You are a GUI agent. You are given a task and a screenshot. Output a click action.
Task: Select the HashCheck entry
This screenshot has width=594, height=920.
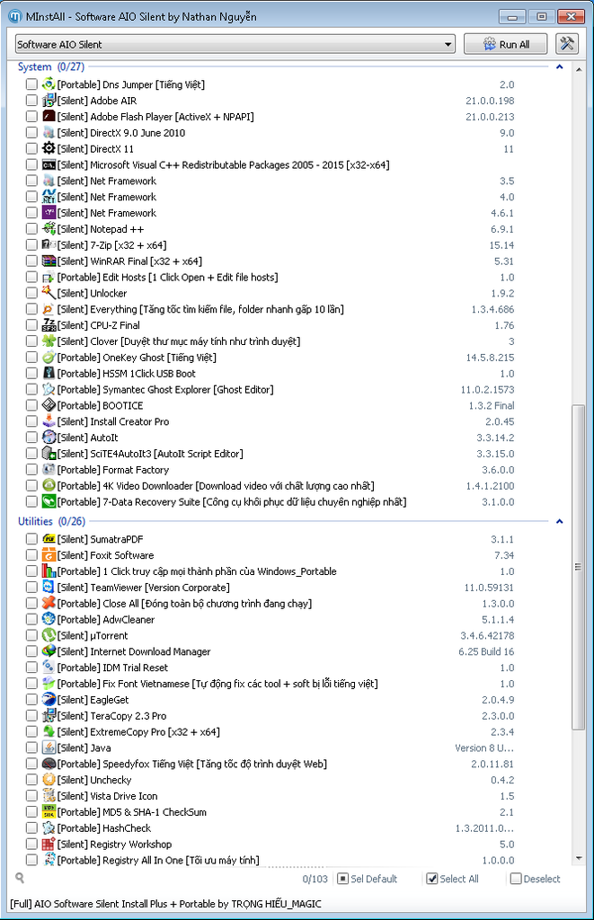[x=270, y=827]
